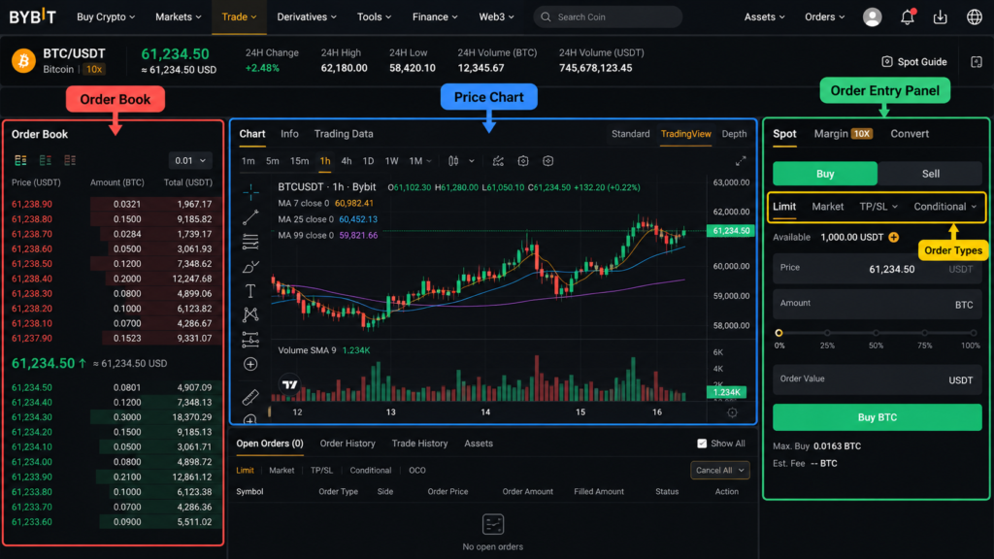Open the Order History tab
Image resolution: width=994 pixels, height=559 pixels.
point(348,444)
